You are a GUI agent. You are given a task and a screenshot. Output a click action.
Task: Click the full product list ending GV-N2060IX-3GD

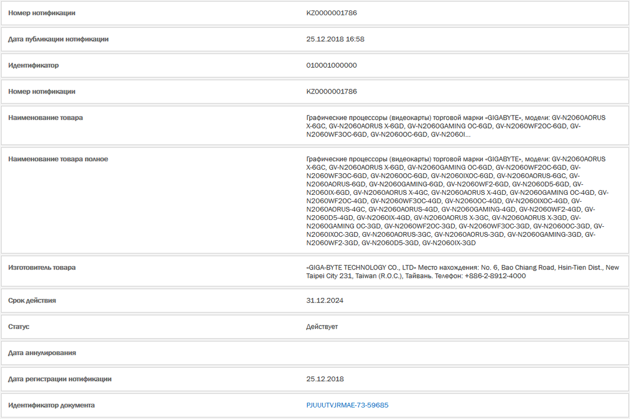[457, 201]
